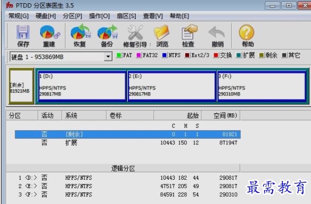Click the black 其它 legend swatch
Viewport: 311px width, 204px height.
(x=284, y=55)
